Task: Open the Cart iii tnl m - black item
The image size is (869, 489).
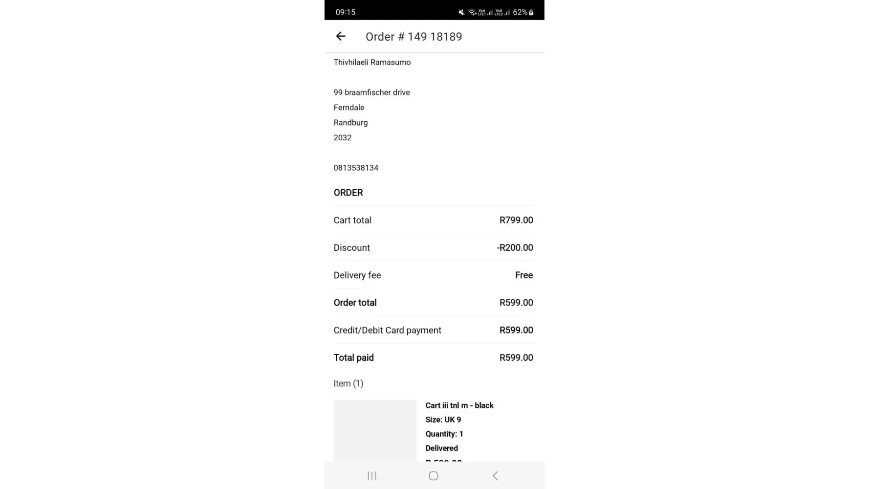Action: (x=459, y=405)
